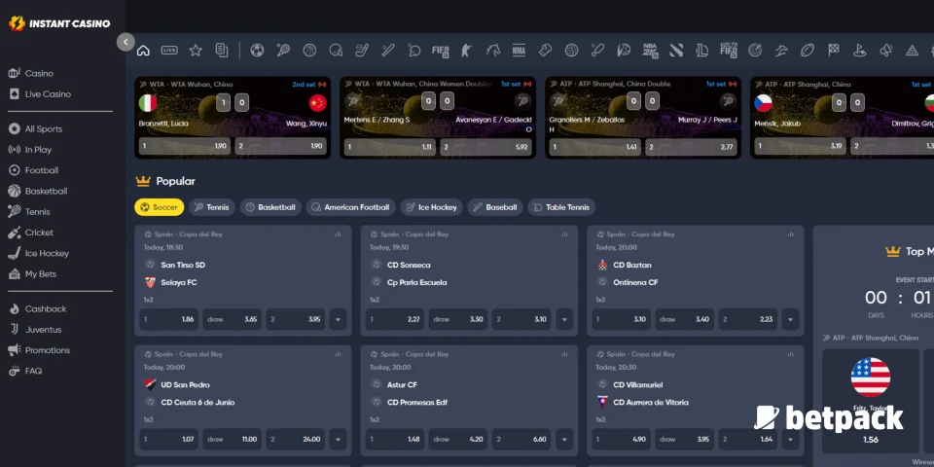Bet on San Tirso SD at 1.86
Screen dimensions: 934x467
click(x=169, y=319)
